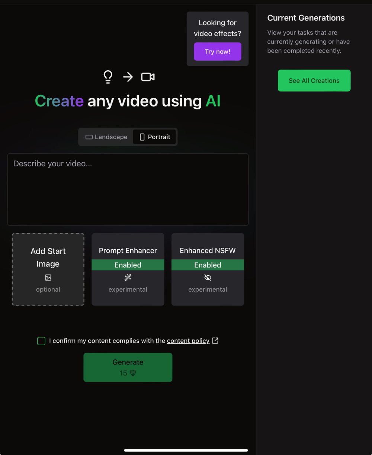This screenshot has height=455, width=372.
Task: Click external link icon beside content policy
Action: point(215,340)
